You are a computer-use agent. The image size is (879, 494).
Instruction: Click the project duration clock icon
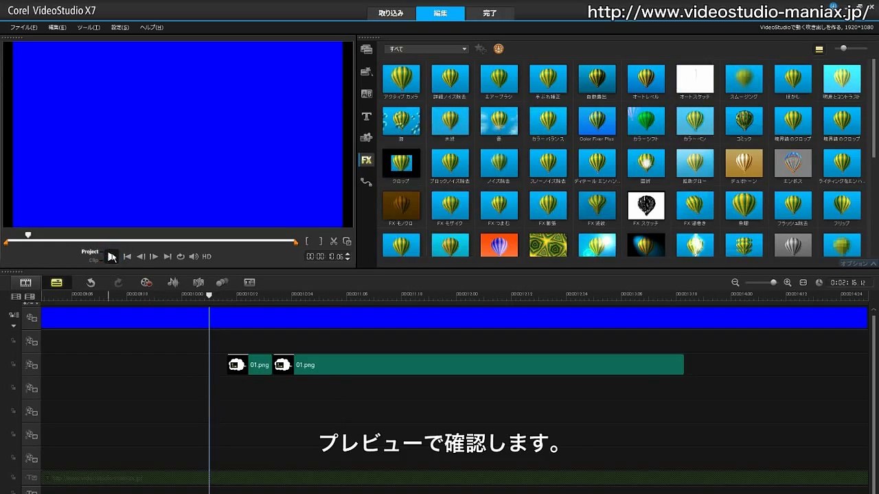tap(819, 283)
